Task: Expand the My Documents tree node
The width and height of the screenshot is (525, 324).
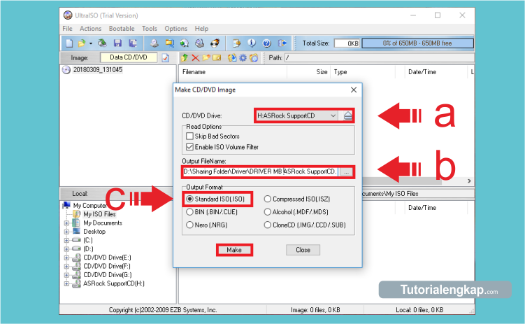Action: [66, 223]
